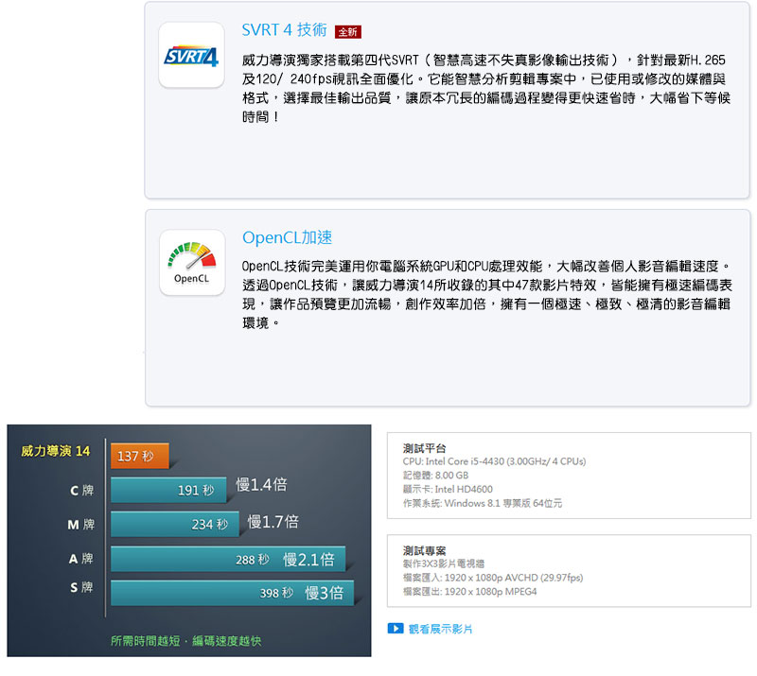Click the 234 秒 bar value
This screenshot has width=757, height=676.
[x=210, y=525]
